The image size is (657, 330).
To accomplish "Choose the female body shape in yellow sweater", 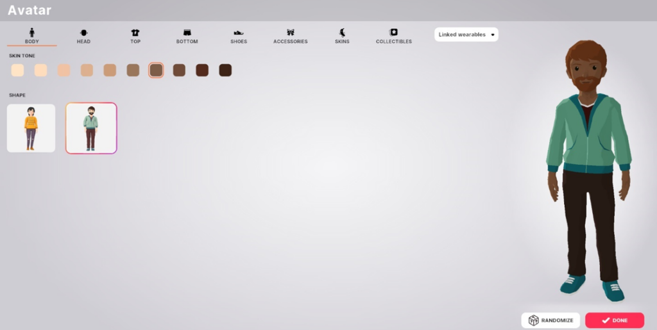I will tap(31, 128).
